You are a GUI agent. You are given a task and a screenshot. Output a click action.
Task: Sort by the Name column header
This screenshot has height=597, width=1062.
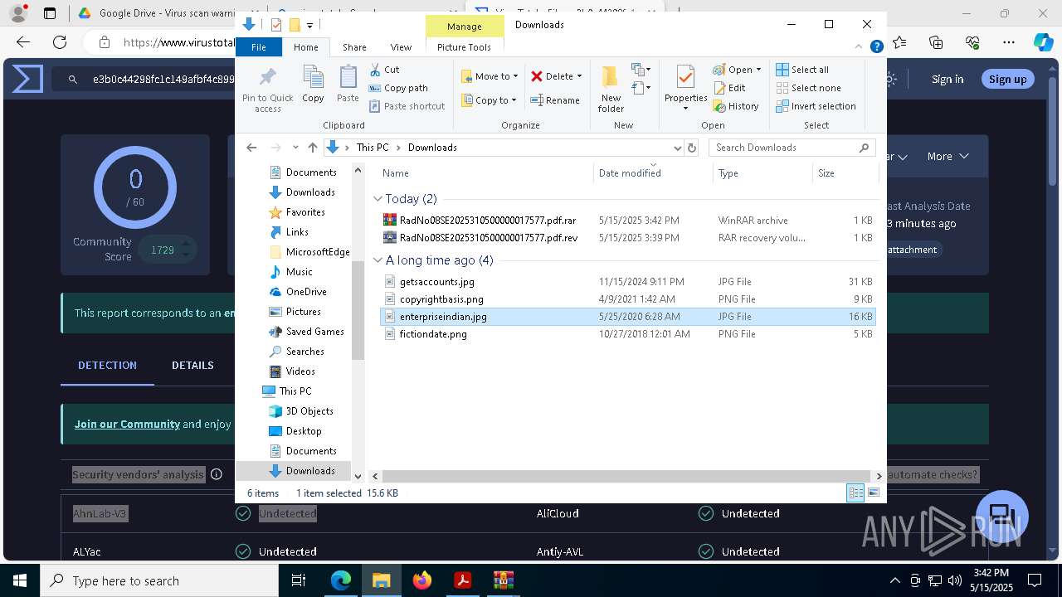click(x=486, y=173)
